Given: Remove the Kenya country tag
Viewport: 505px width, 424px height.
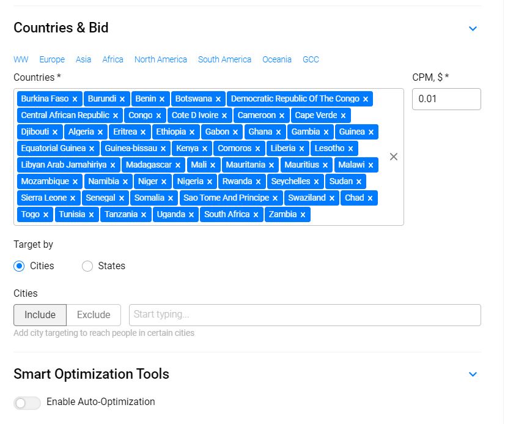Looking at the screenshot, I should 205,149.
